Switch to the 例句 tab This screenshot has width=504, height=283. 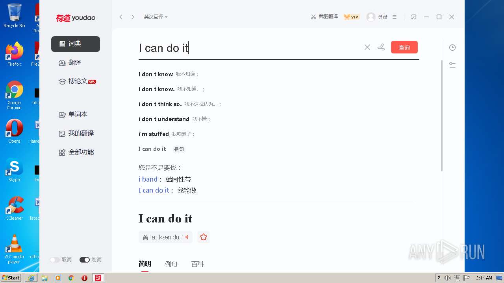tap(171, 264)
